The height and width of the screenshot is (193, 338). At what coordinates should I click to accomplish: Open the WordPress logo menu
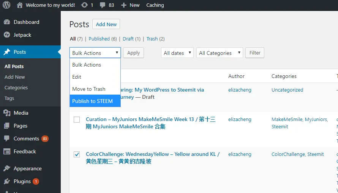tap(6, 5)
